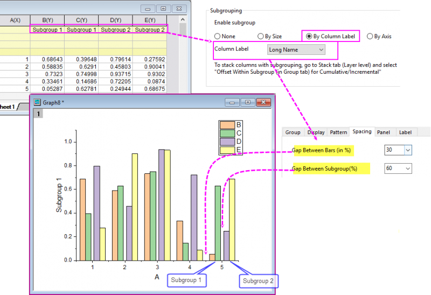This screenshot has width=431, height=295.
Task: Switch to the Display tab
Action: coord(316,132)
